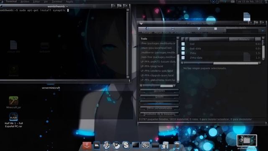268x151 pixels.
Task: Open the trash icon in the dock
Action: tap(177, 146)
